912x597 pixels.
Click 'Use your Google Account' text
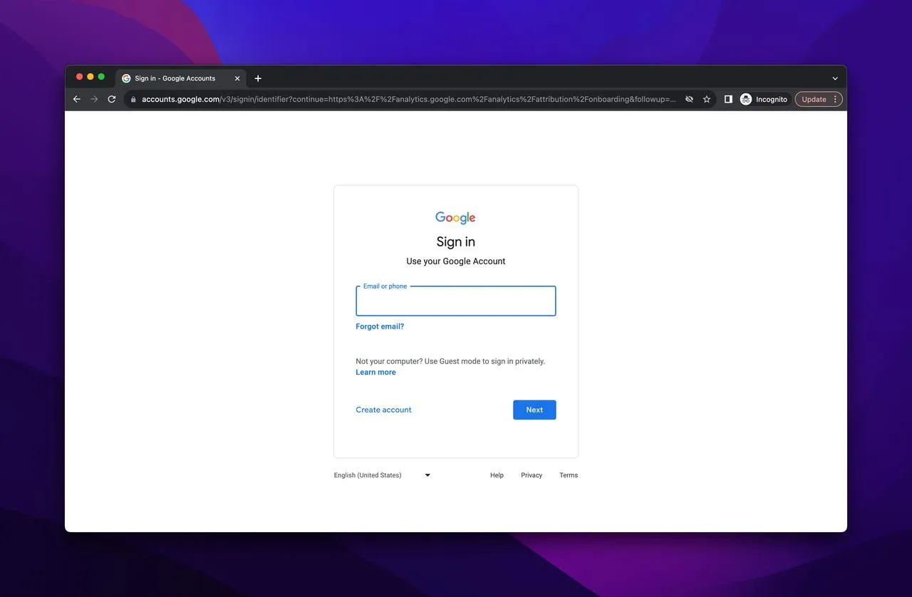tap(456, 261)
